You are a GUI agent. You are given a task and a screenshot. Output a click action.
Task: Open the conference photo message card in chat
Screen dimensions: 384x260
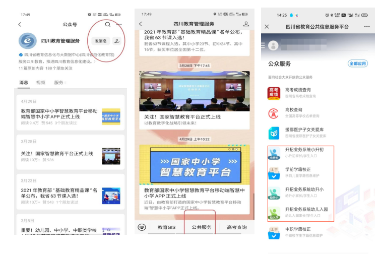tap(195, 91)
